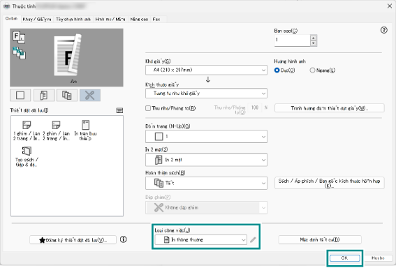
Task: Click the help question mark icon
Action: tap(383, 30)
